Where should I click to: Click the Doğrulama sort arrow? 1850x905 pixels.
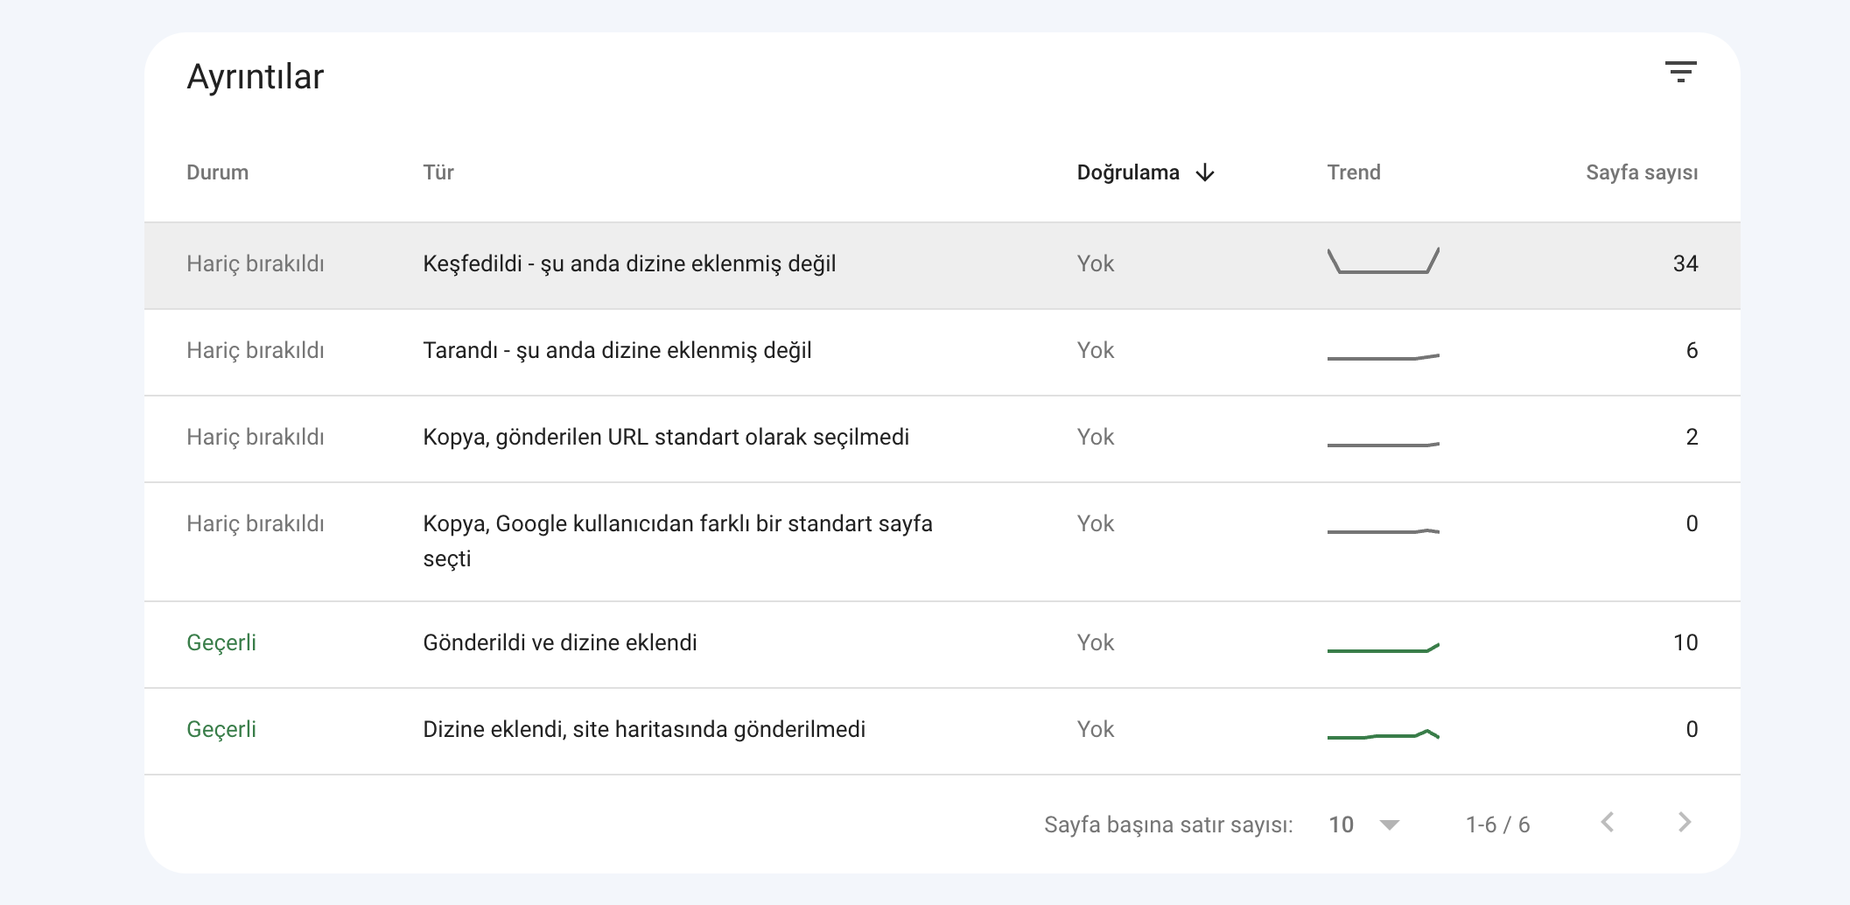(1205, 172)
